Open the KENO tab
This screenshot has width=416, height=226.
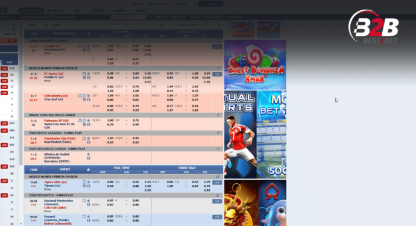coord(141,11)
